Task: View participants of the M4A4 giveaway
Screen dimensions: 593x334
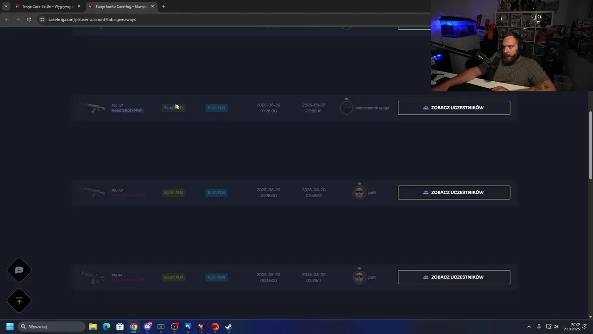Action: tap(454, 277)
